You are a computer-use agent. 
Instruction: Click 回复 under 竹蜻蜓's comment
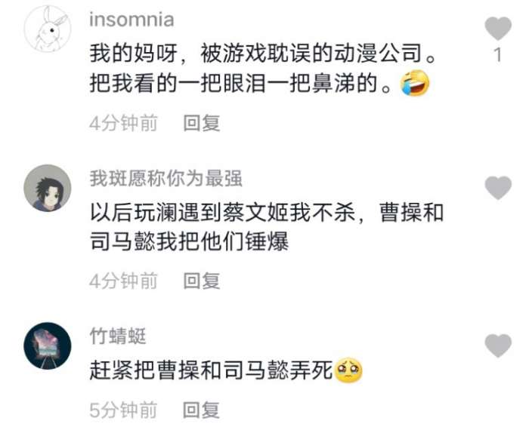[x=202, y=410]
